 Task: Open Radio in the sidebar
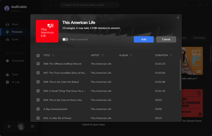click(x=15, y=39)
